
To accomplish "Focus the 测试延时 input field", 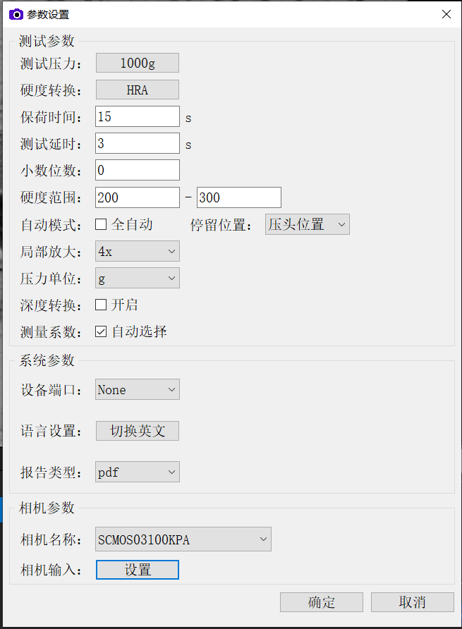I will (138, 144).
